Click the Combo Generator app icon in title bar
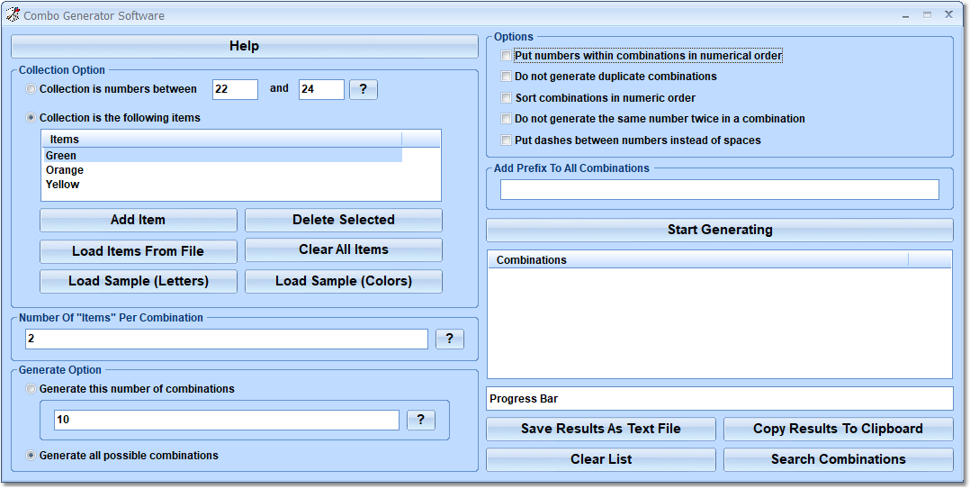This screenshot has width=970, height=489. click(13, 14)
